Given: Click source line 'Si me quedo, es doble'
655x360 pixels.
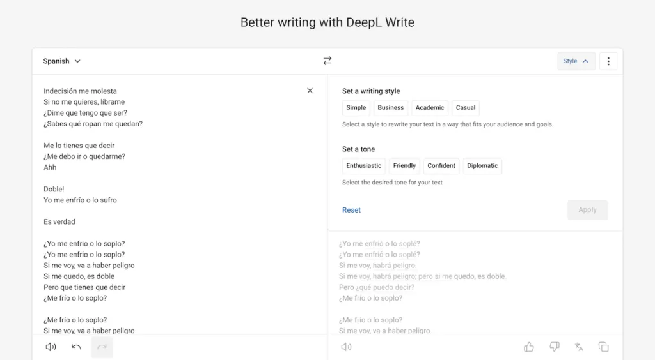Looking at the screenshot, I should coord(79,276).
